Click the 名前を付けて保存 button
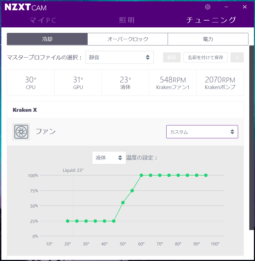The width and height of the screenshot is (255, 261). pyautogui.click(x=205, y=58)
